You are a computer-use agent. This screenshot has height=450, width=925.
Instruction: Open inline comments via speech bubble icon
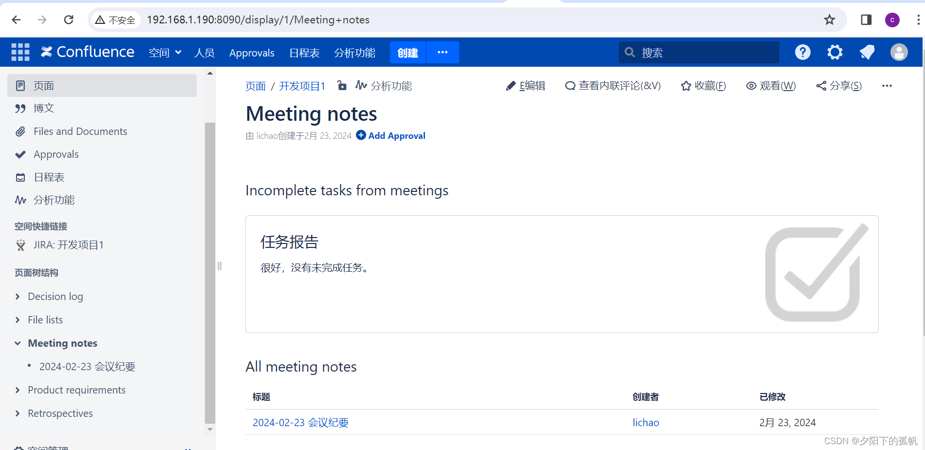pyautogui.click(x=570, y=86)
